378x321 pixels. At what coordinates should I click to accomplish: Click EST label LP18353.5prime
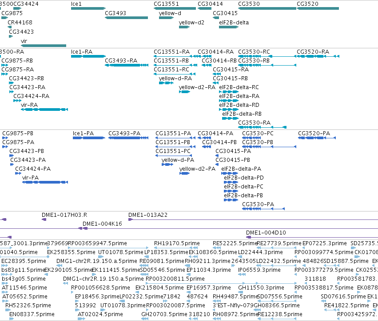(166, 252)
